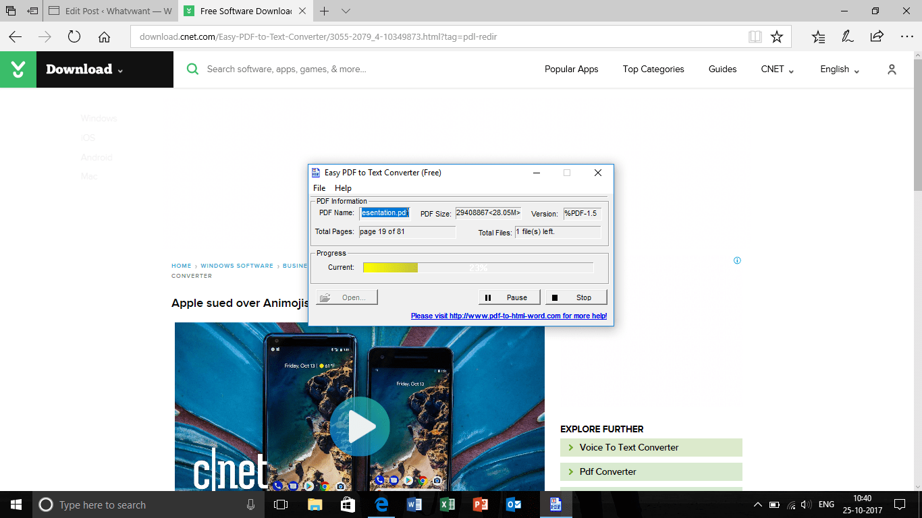This screenshot has width=922, height=518.
Task: Click the PDF Name field
Action: 385,213
